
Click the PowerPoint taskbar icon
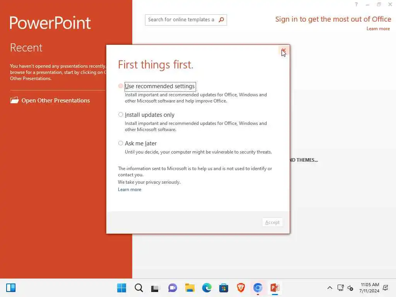(x=275, y=288)
